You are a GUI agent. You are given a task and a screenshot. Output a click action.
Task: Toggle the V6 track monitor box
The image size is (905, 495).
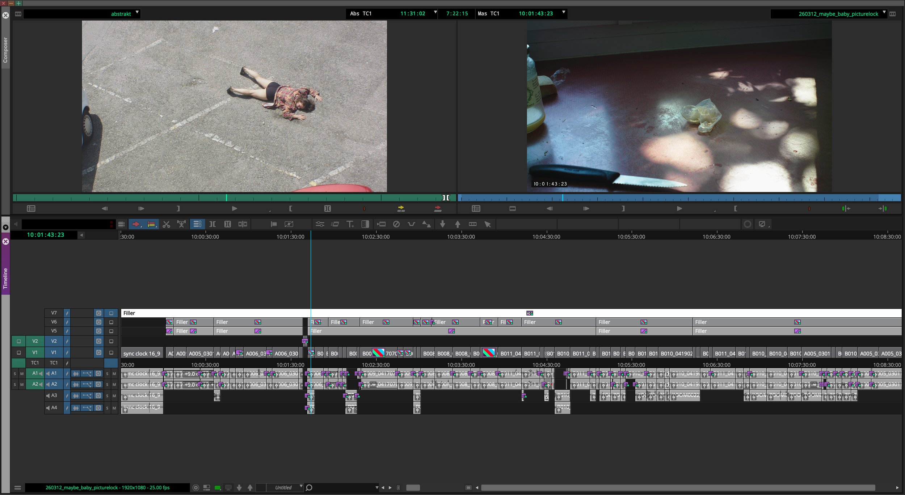pos(111,322)
